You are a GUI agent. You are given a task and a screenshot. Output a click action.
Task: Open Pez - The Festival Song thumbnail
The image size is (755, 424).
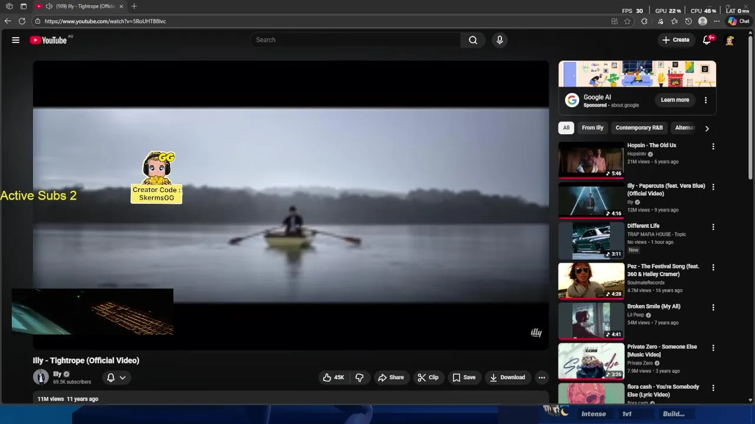tap(591, 281)
